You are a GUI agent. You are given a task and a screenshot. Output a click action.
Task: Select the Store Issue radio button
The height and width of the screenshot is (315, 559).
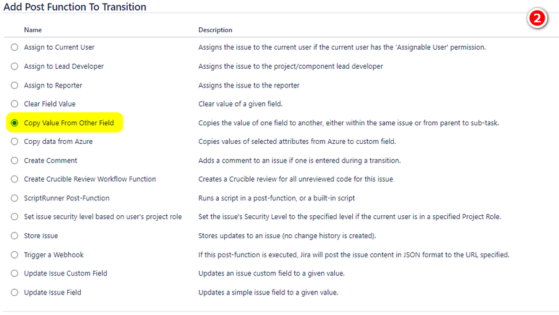(x=14, y=236)
